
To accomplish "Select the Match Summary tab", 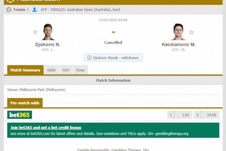I will (x=25, y=70).
